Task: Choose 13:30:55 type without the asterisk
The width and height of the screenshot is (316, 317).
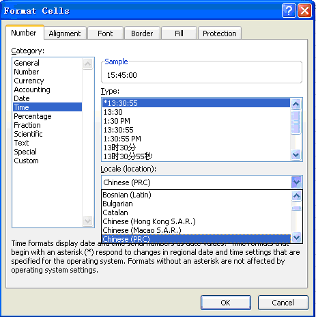Action: (x=196, y=130)
